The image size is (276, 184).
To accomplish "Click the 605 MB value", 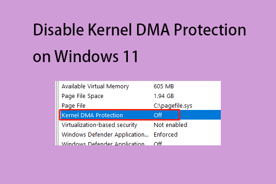I will click(163, 86).
